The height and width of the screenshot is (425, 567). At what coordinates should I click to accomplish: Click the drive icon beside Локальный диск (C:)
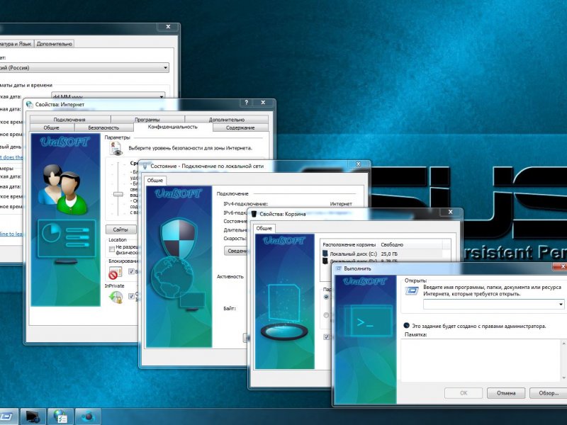(325, 254)
